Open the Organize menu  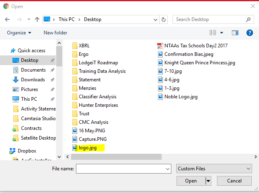tap(19, 33)
